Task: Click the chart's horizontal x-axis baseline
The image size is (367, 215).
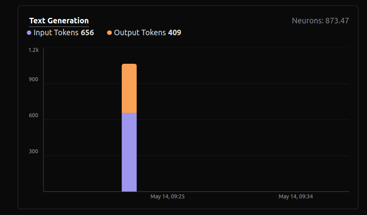Action: 237,192
